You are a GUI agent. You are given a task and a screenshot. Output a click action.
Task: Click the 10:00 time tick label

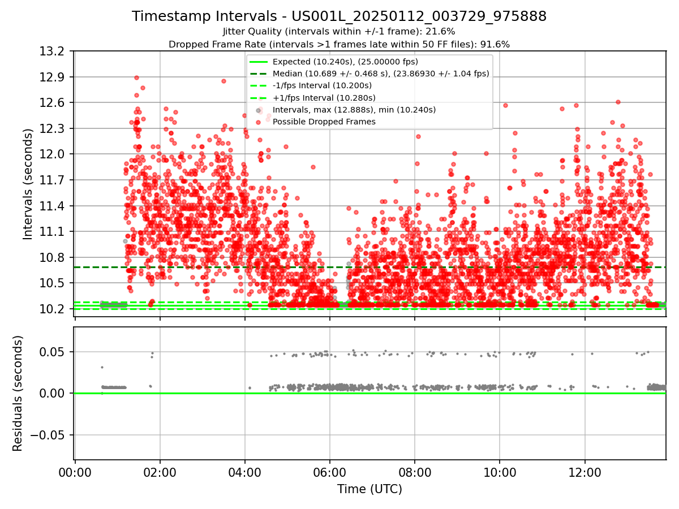[500, 472]
